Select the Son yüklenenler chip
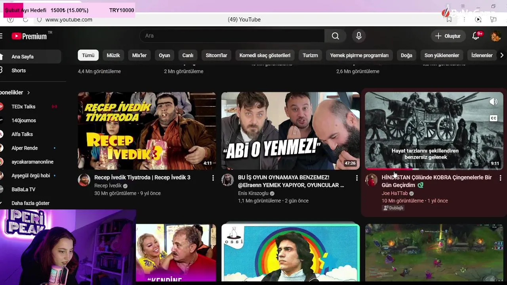The width and height of the screenshot is (507, 285). pyautogui.click(x=442, y=55)
